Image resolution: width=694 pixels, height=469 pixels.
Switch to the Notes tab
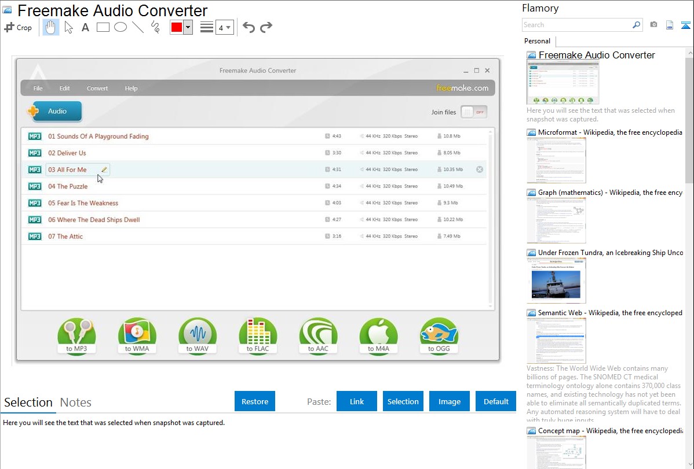coord(76,402)
